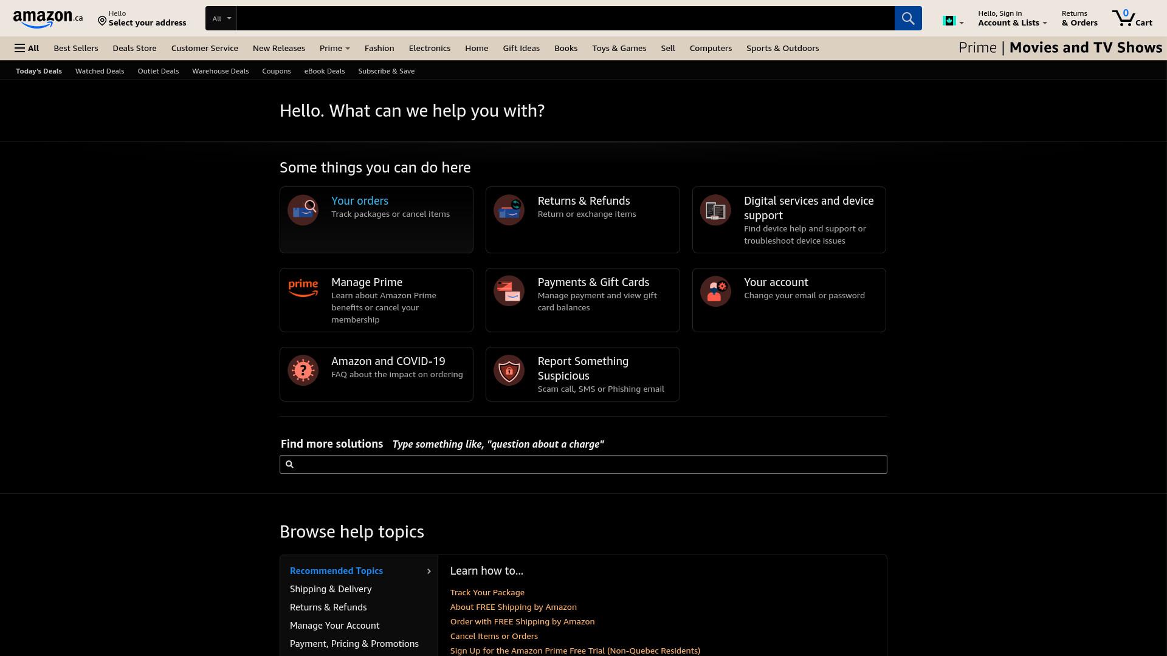
Task: Open Order with FREE Shipping by Amazon link
Action: (x=523, y=622)
